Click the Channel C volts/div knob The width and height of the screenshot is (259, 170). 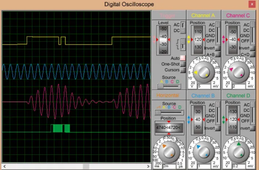point(239,72)
